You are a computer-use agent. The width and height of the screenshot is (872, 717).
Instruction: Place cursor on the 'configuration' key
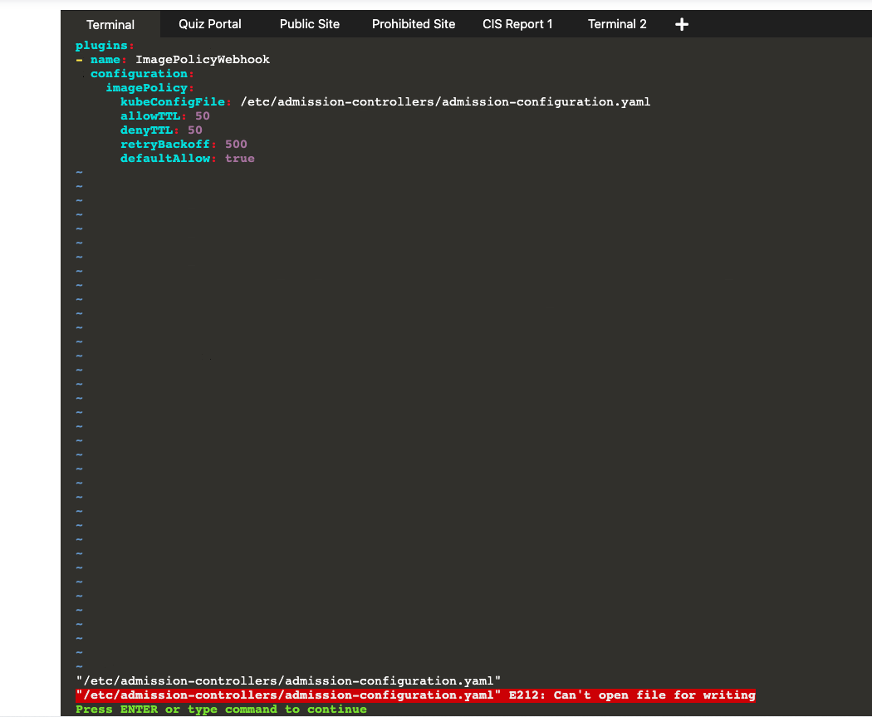(138, 74)
